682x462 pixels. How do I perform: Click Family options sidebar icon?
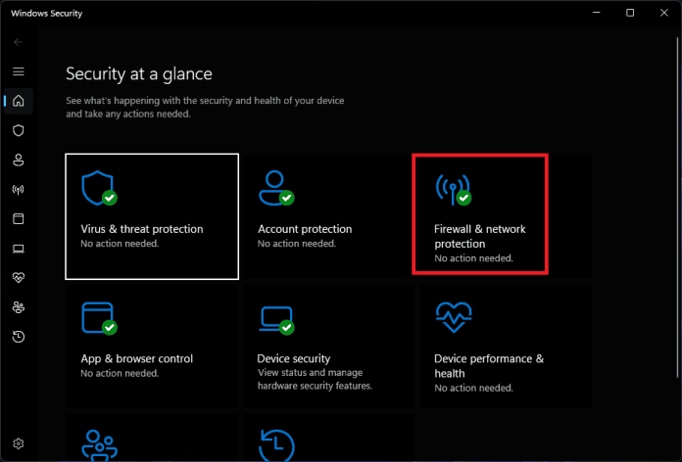(18, 307)
